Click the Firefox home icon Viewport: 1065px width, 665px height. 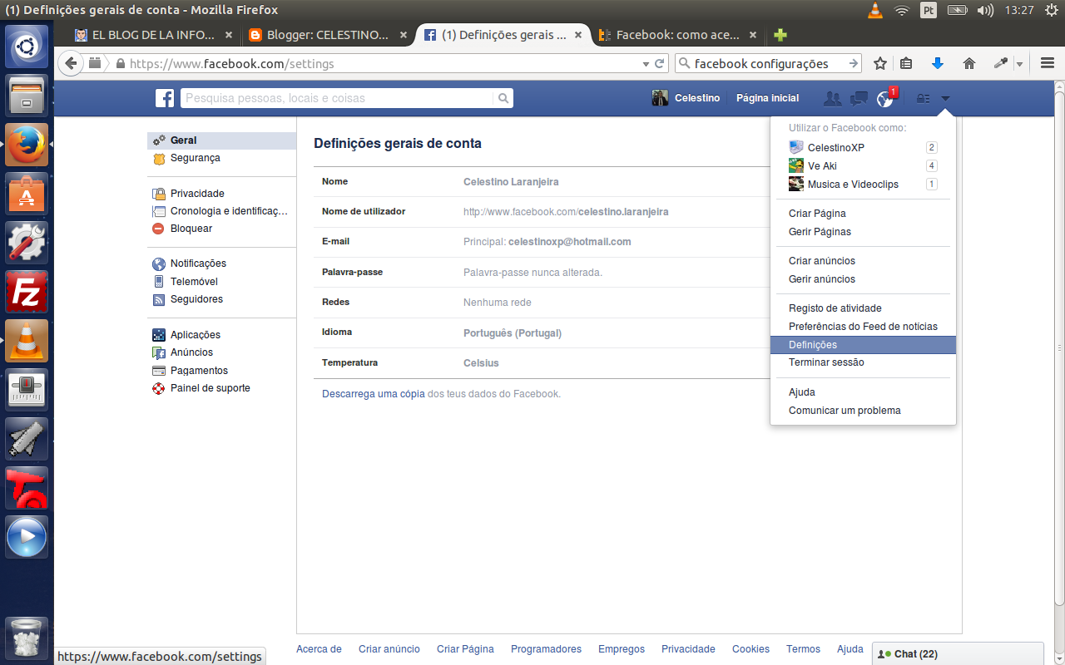(968, 62)
